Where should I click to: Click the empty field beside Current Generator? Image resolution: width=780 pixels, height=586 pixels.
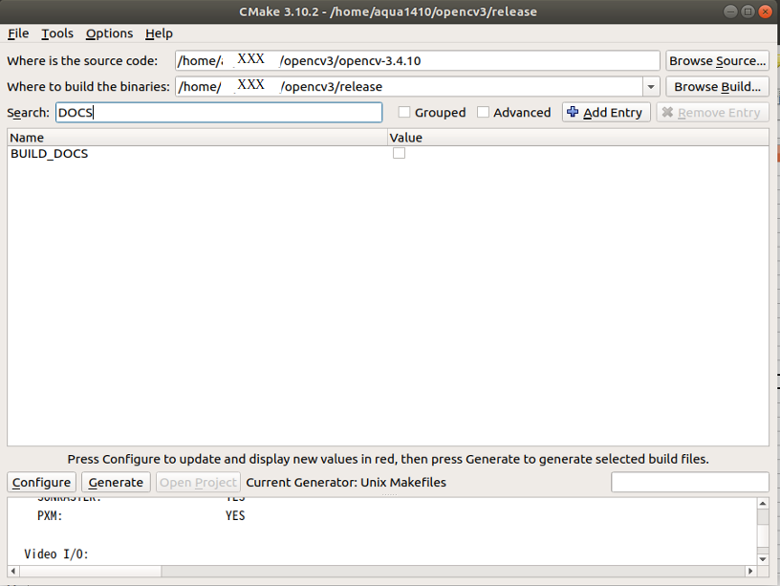pos(690,482)
